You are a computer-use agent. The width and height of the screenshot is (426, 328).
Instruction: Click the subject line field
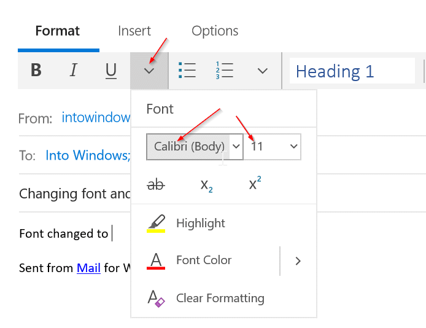tap(75, 193)
